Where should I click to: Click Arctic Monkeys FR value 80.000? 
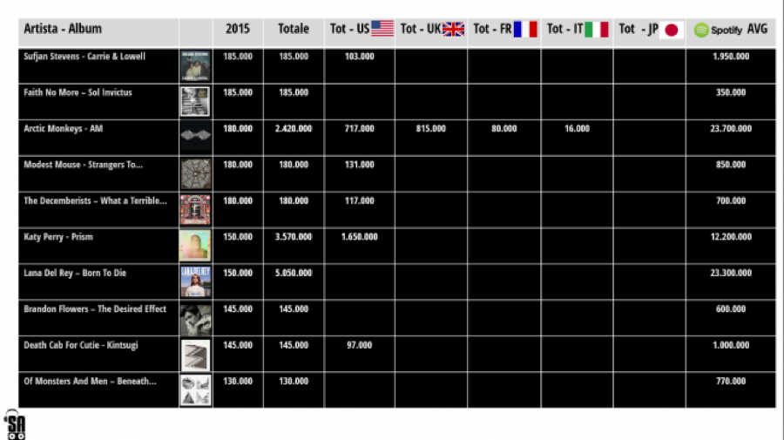(504, 128)
